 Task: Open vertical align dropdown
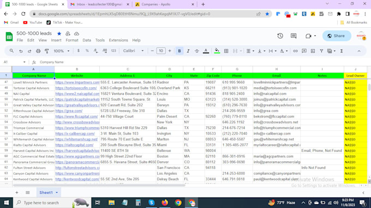(261, 51)
